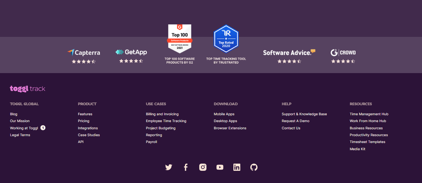Click Request A Demo link
The width and height of the screenshot is (422, 183).
click(295, 121)
